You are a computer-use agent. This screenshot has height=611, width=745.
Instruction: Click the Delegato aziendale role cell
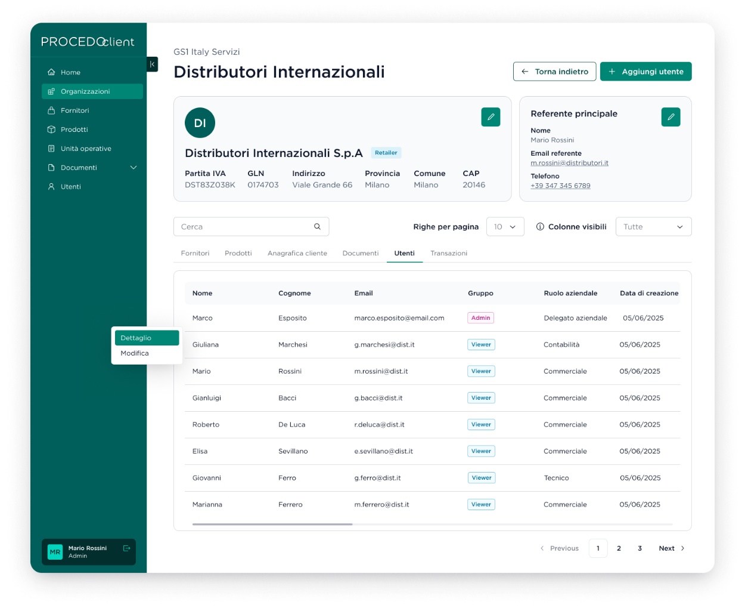point(576,318)
